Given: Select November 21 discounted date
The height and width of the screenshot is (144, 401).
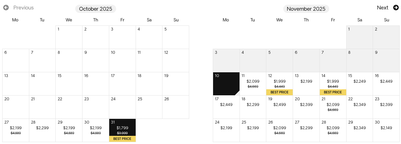Looking at the screenshot, I should pyautogui.click(x=333, y=107).
